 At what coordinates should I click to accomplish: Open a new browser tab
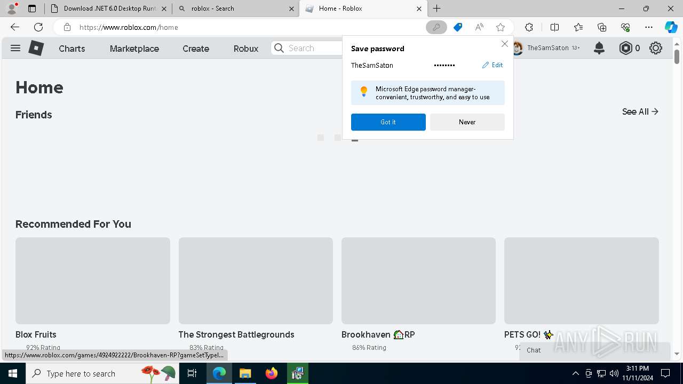click(x=437, y=9)
